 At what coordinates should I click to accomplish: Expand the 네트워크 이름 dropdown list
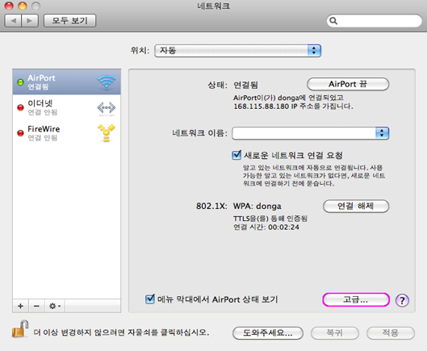pos(311,133)
